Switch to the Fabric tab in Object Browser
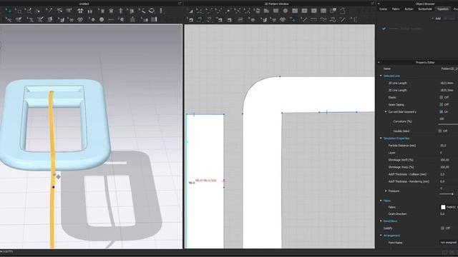Image resolution: width=458 pixels, height=257 pixels. click(x=396, y=9)
